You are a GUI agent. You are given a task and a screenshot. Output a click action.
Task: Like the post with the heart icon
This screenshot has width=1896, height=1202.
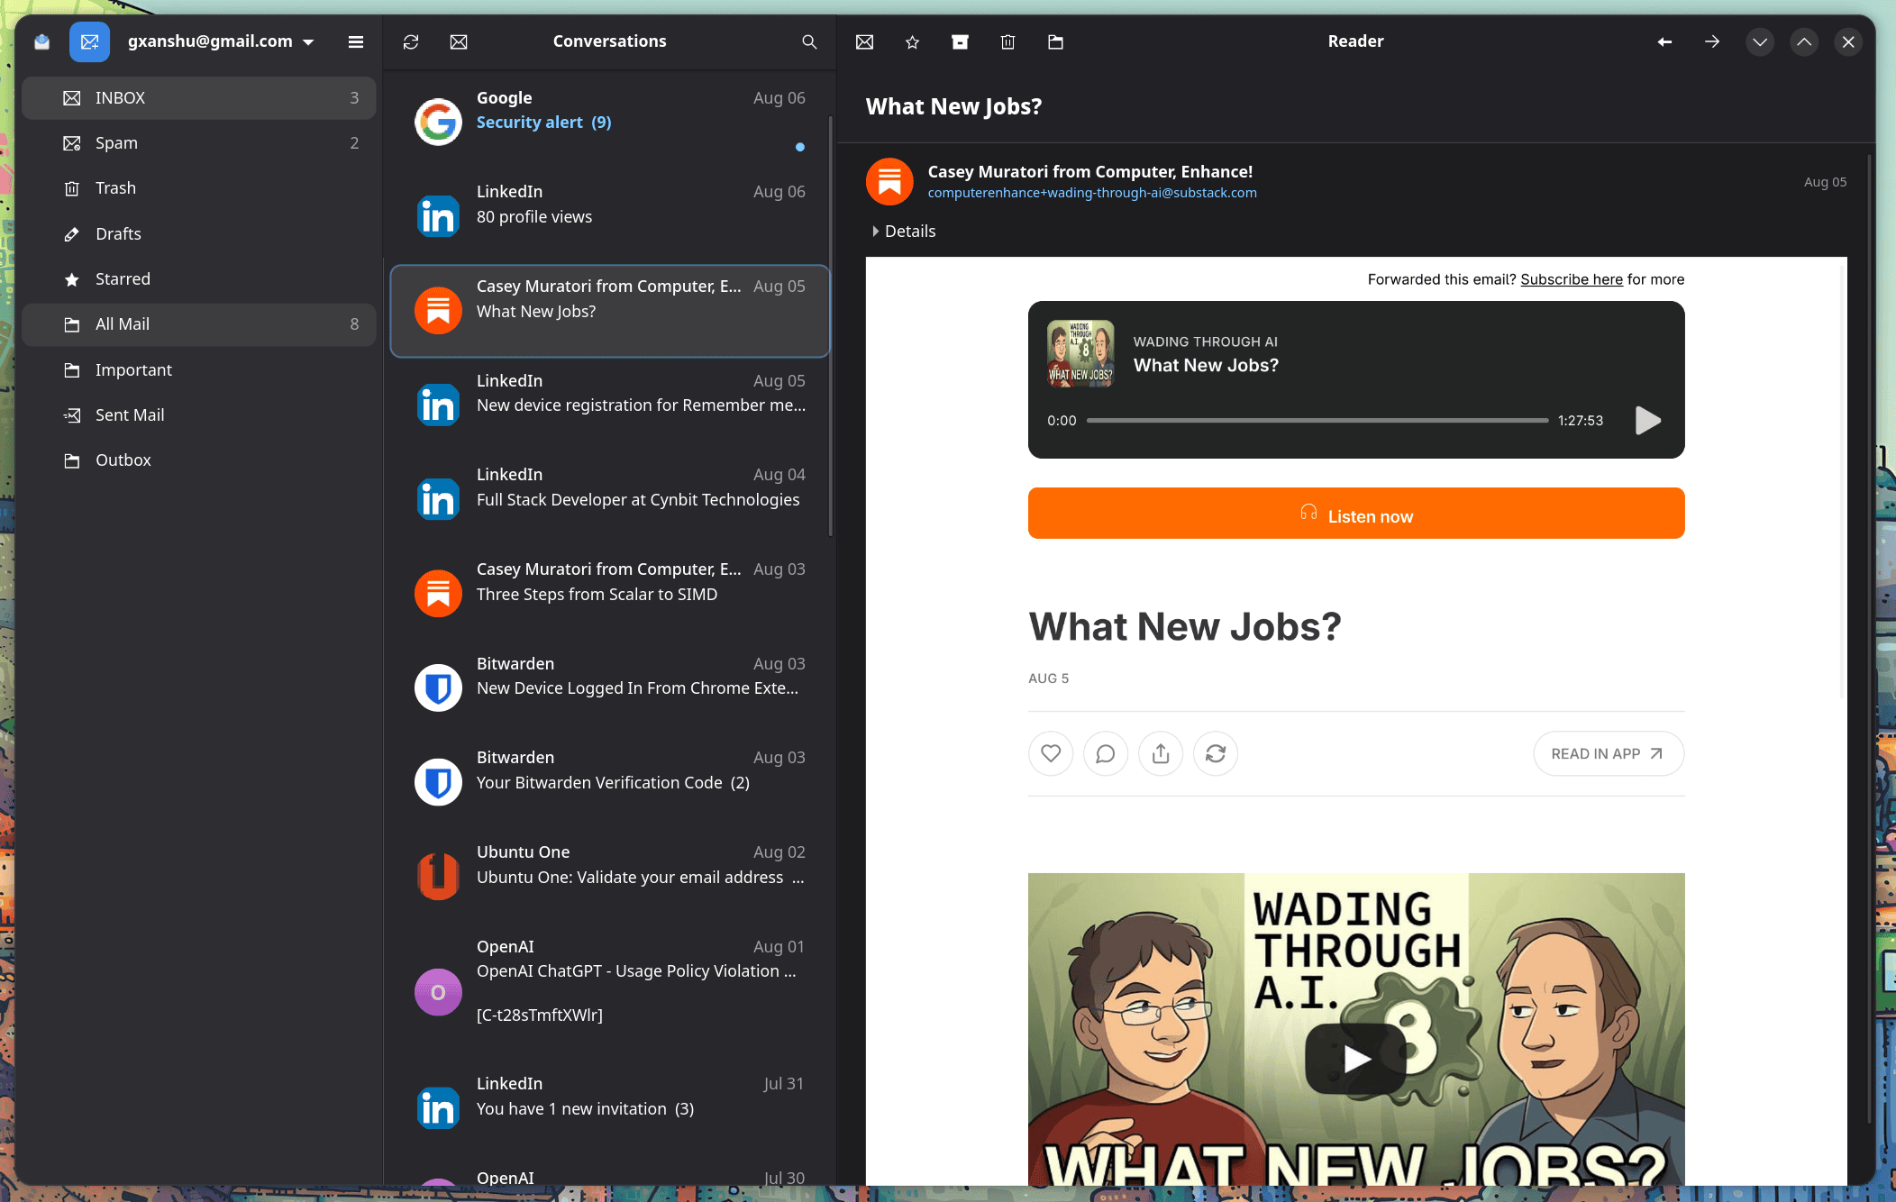click(1051, 753)
